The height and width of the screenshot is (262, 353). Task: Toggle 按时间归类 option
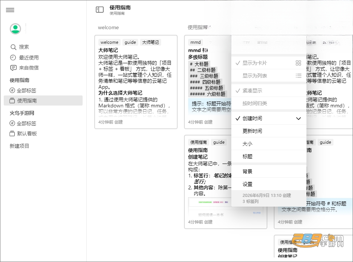coord(269,103)
